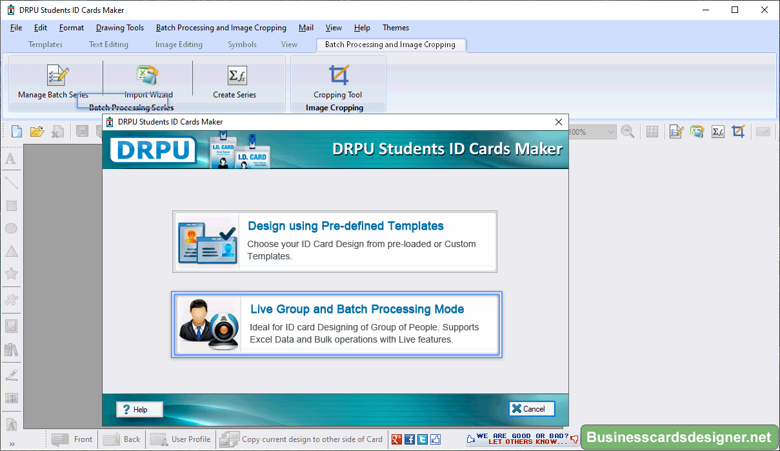Open the Edit menu
Image resolution: width=780 pixels, height=451 pixels.
41,28
